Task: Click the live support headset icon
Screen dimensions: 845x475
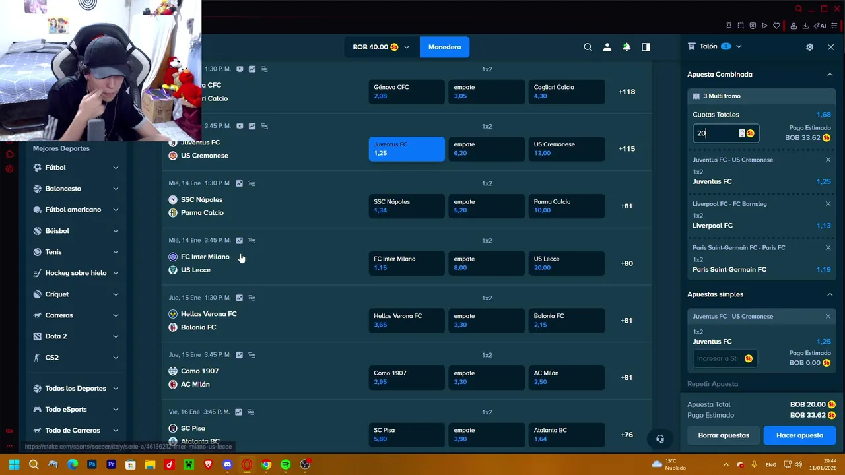Action: click(659, 439)
